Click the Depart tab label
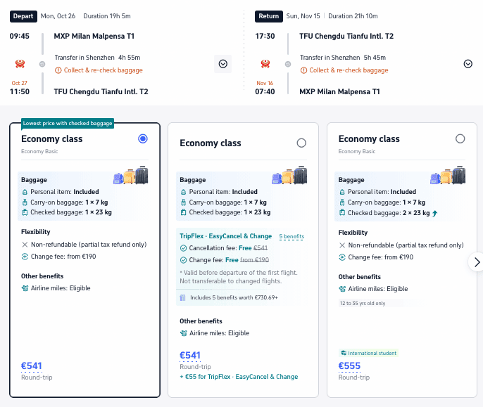 (23, 16)
